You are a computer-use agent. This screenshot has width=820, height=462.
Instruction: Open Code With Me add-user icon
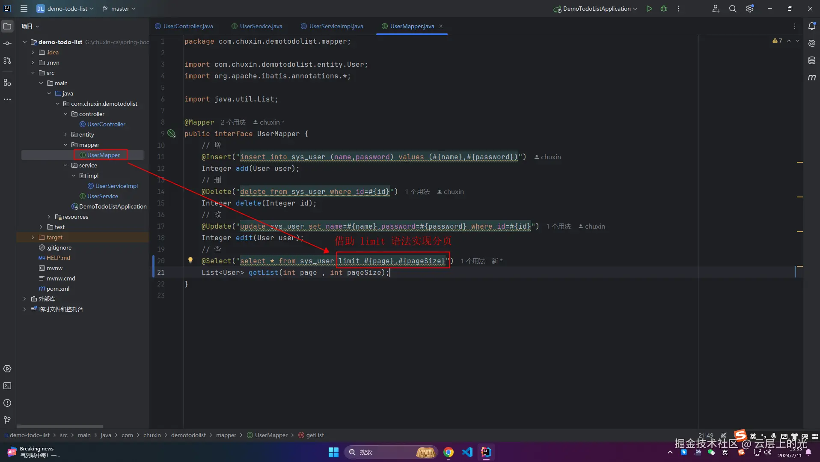716,9
